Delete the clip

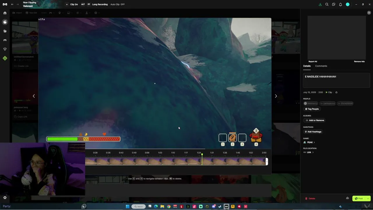tap(310, 199)
